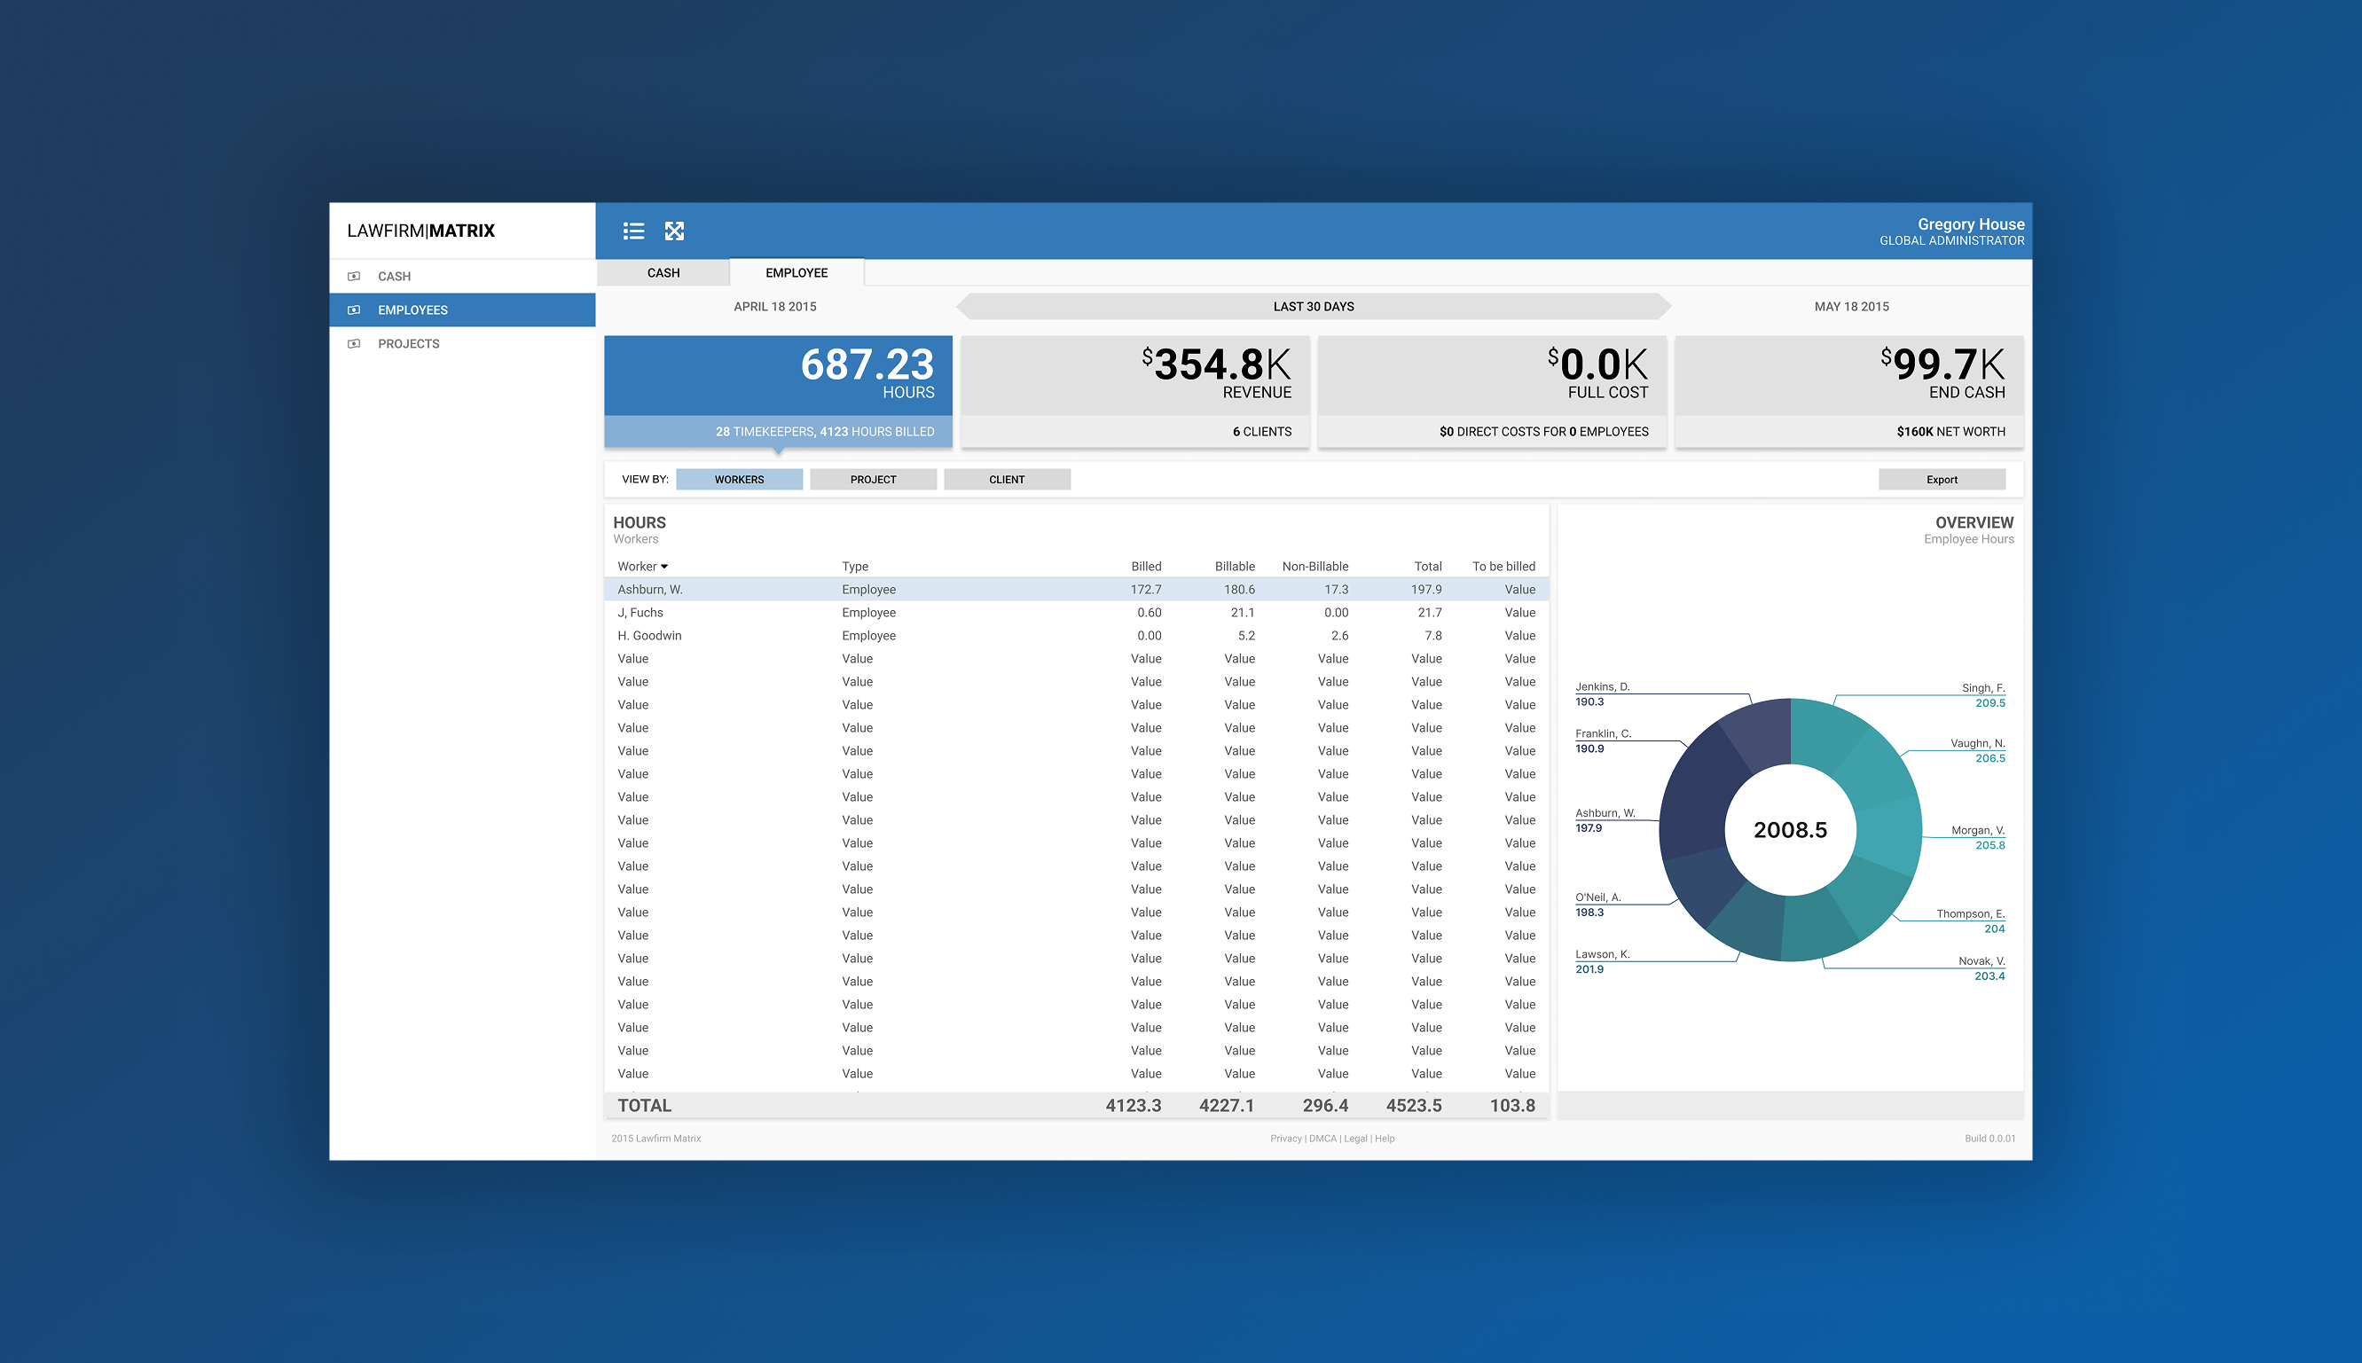Advance date range with right arrow

(1663, 306)
